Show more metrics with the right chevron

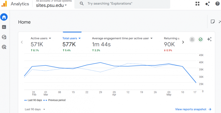point(183,42)
